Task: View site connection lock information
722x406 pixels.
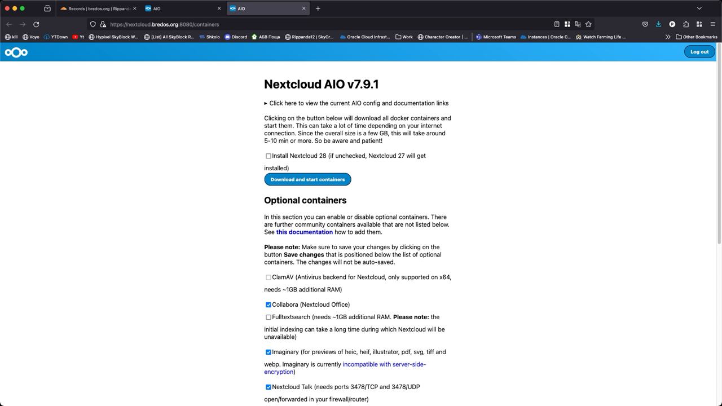Action: [x=103, y=24]
